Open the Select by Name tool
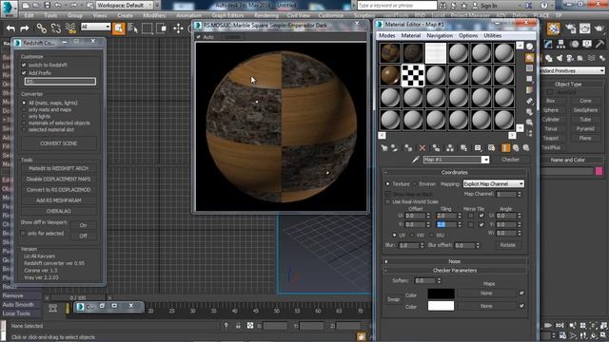Viewport: 609px width, 342px height. 133,28
